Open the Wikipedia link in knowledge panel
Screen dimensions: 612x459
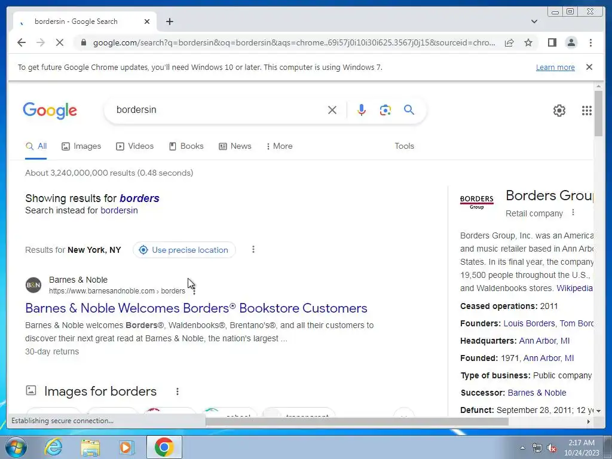574,288
